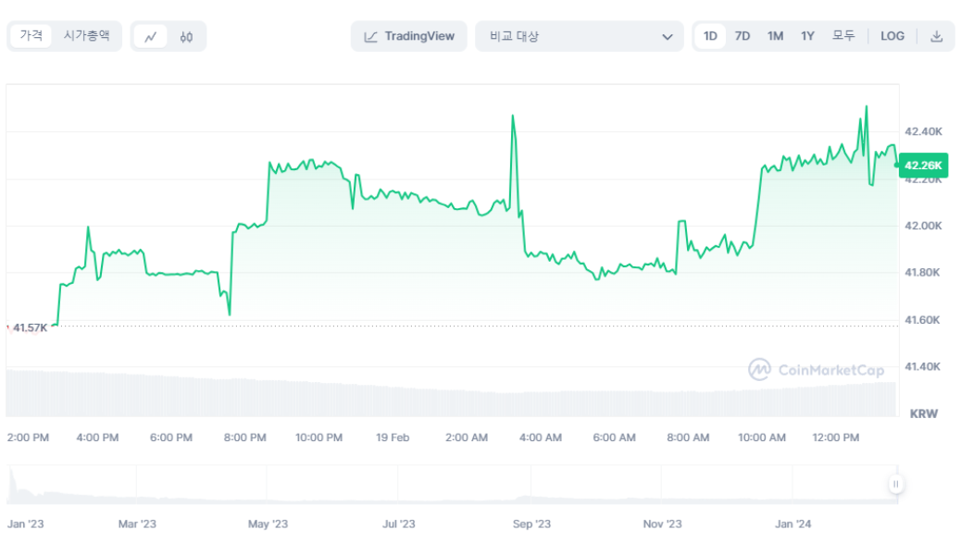Click the 42.40K axis label
961x542 pixels.
pyautogui.click(x=923, y=131)
